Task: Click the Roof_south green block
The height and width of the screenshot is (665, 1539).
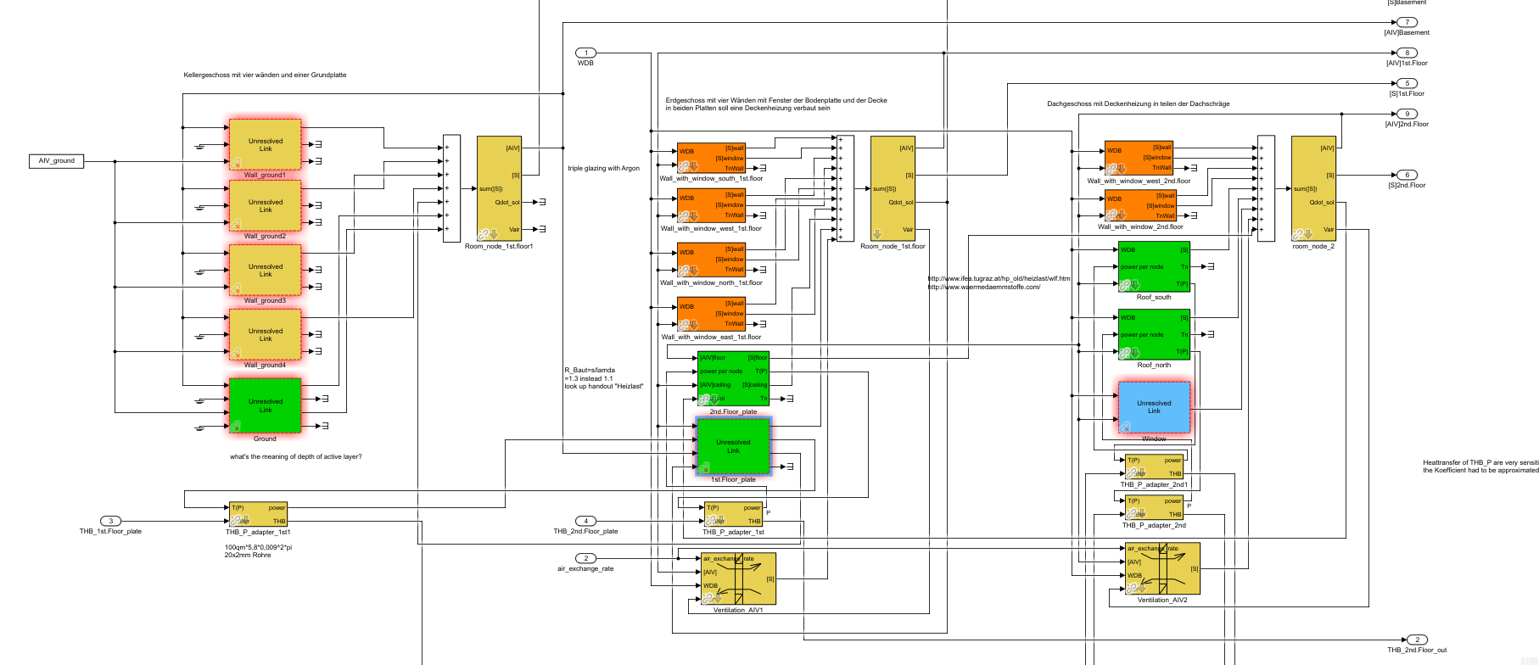Action: [x=1154, y=266]
